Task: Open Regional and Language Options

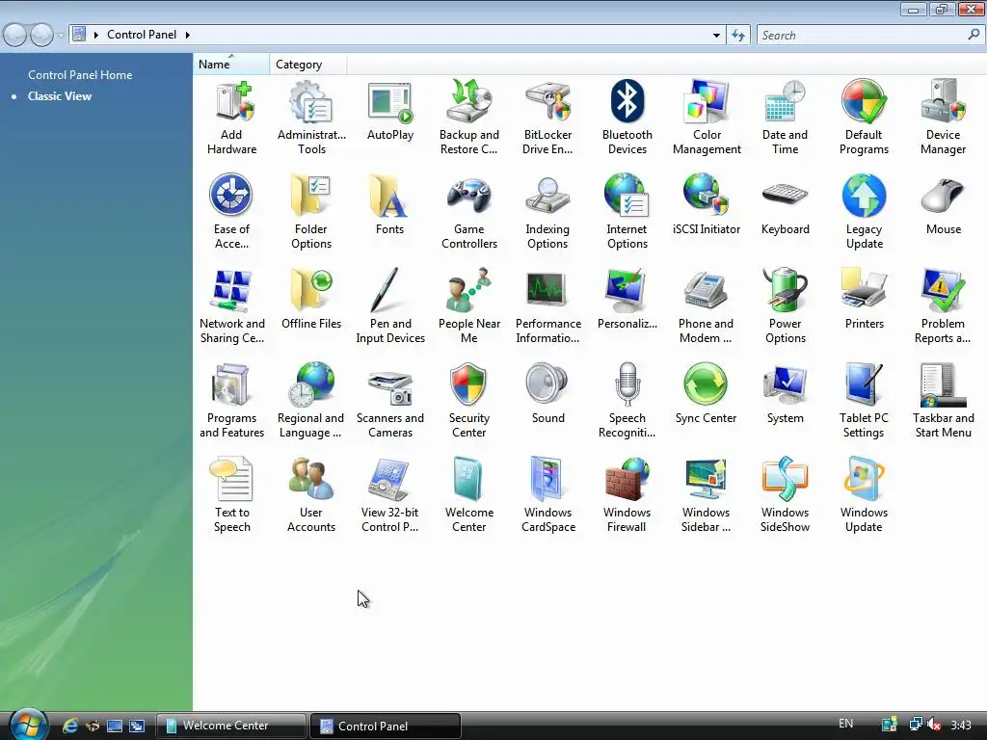Action: point(310,401)
